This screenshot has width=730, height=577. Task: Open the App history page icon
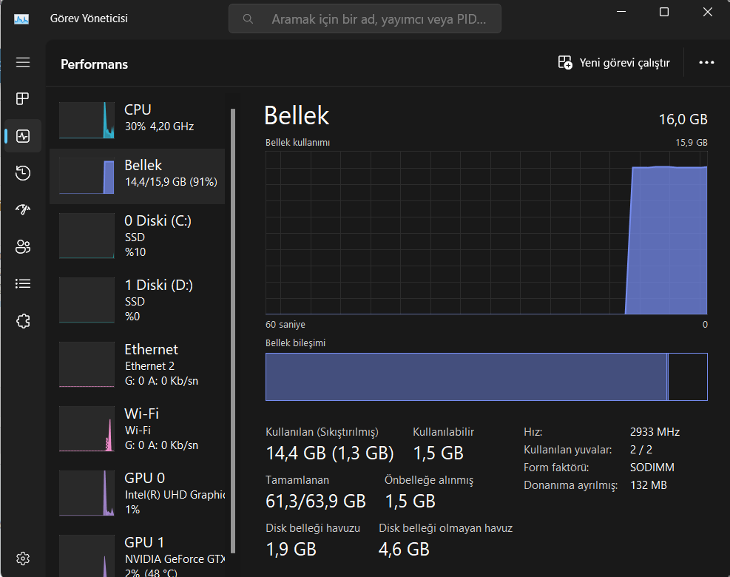click(x=23, y=173)
